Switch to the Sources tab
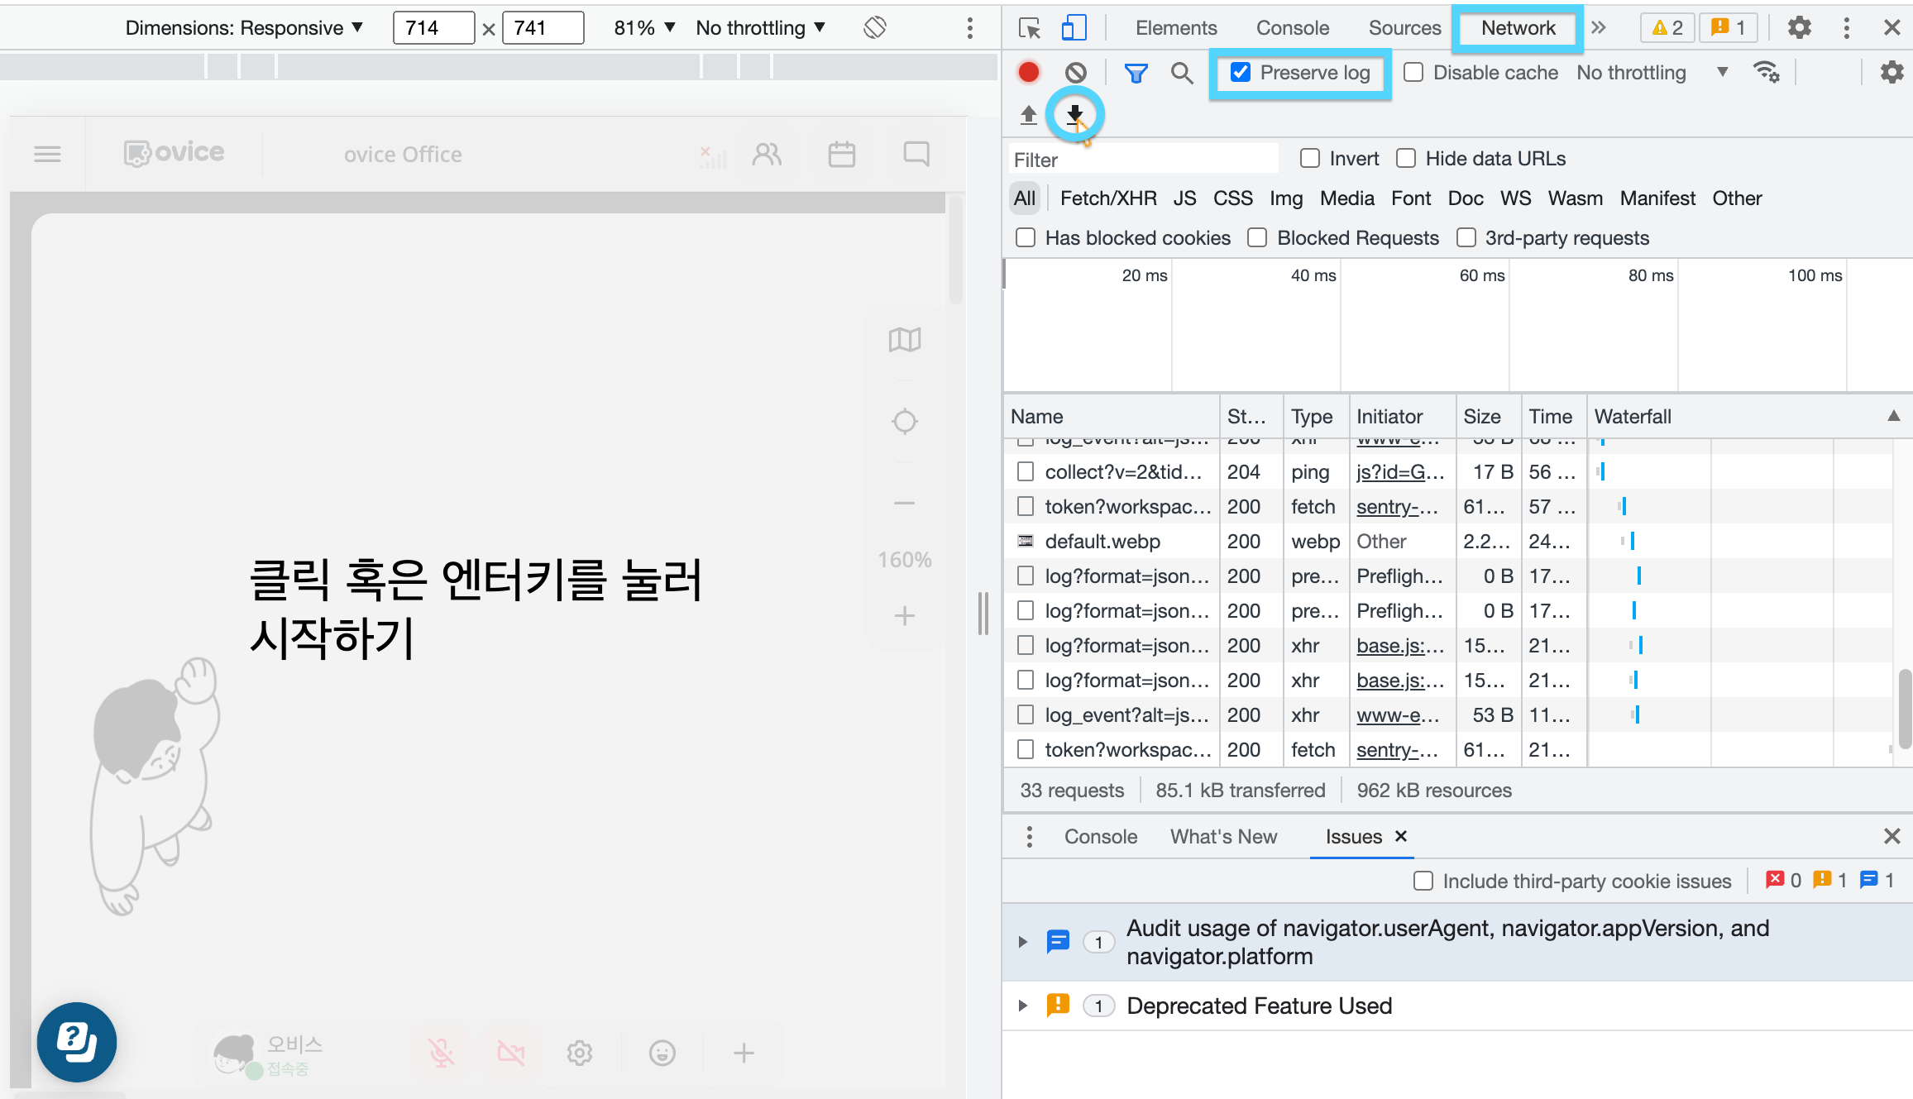This screenshot has height=1099, width=1913. coord(1404,28)
